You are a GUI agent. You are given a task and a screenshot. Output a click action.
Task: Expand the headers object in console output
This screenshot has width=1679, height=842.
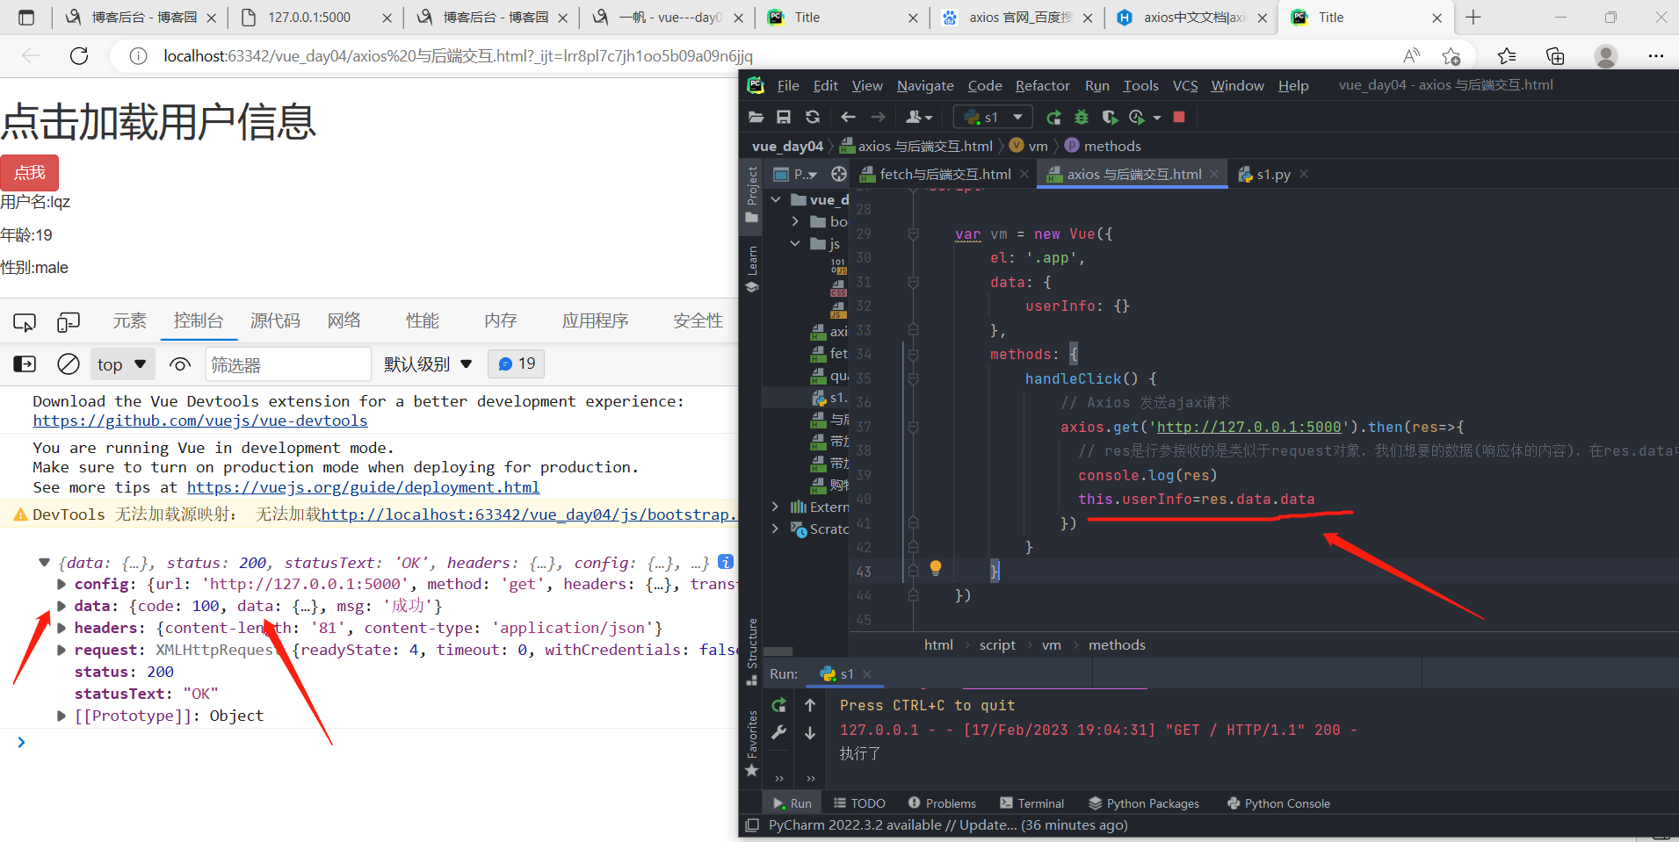[62, 628]
